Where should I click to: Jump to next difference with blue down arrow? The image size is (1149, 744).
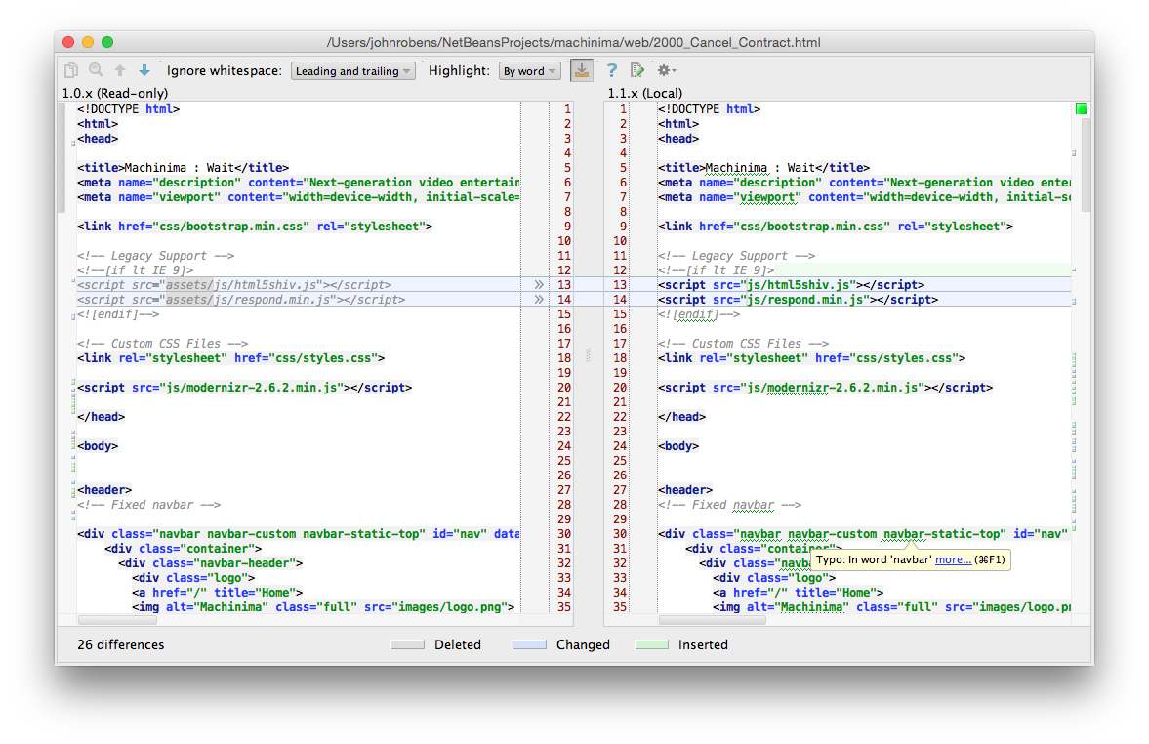point(144,70)
